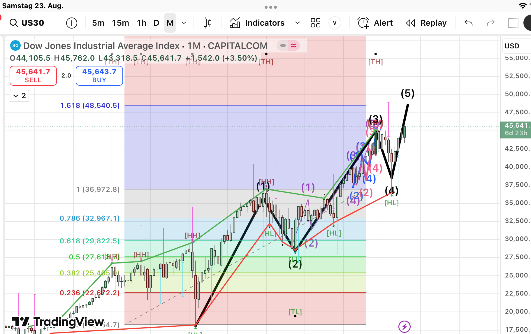The image size is (531, 334).
Task: Click the add symbol plus icon
Action: coord(72,23)
